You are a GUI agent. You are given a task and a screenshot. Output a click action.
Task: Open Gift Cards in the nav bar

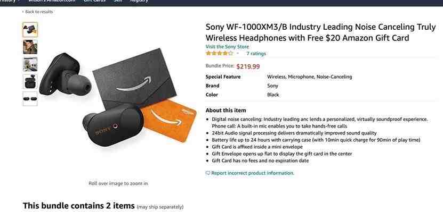(x=94, y=1)
